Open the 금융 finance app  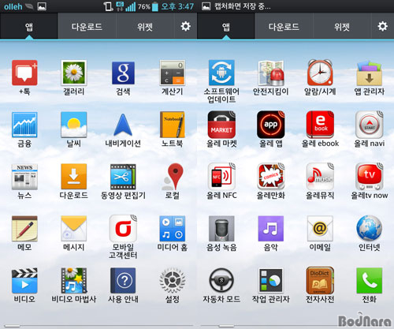[24, 125]
